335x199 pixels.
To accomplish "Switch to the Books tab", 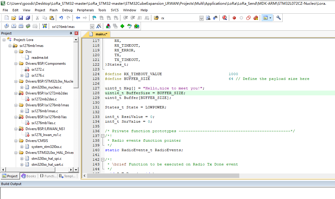I will coord(29,176).
